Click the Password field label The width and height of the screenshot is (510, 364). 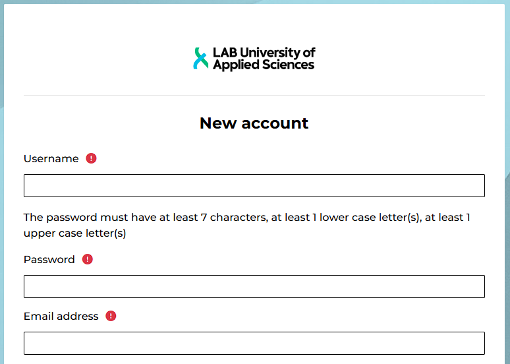49,260
